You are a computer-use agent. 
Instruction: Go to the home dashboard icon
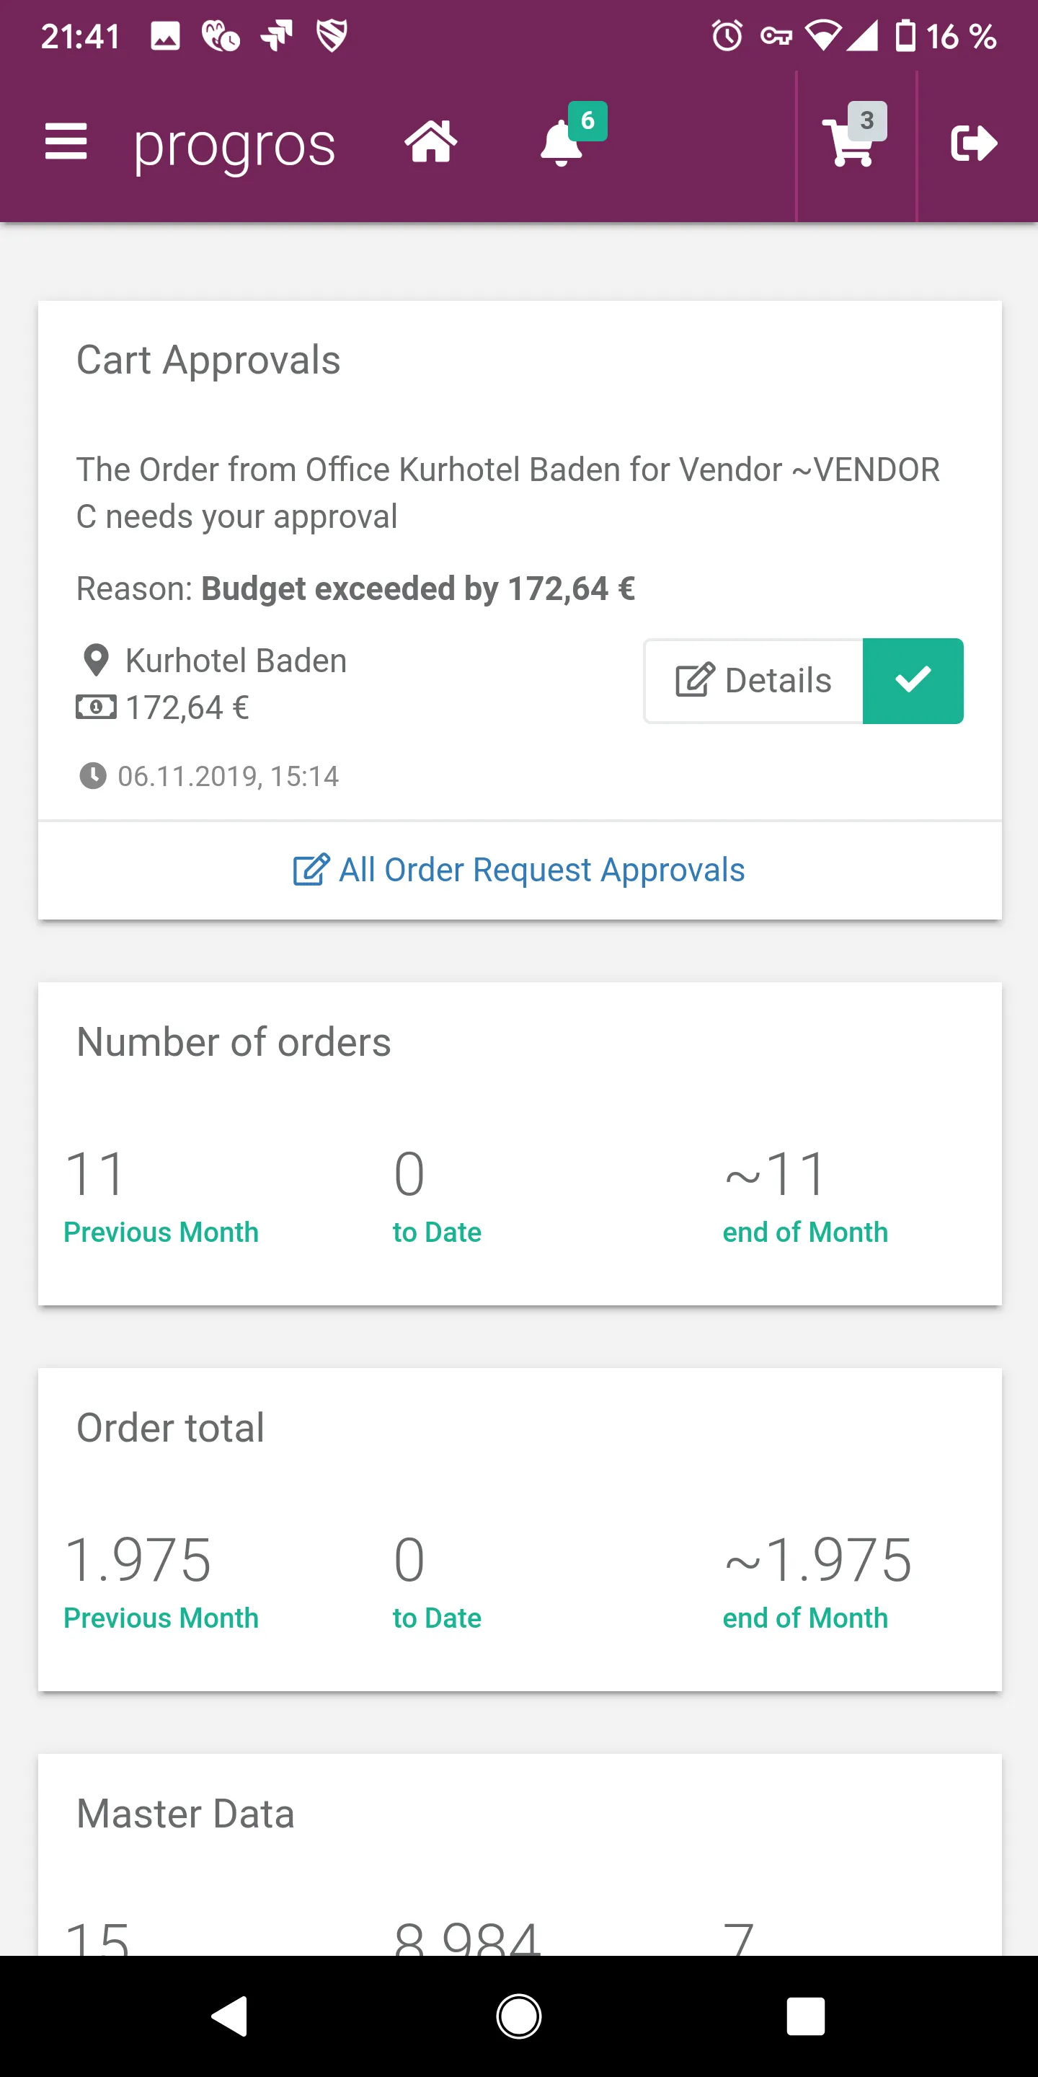click(x=430, y=142)
